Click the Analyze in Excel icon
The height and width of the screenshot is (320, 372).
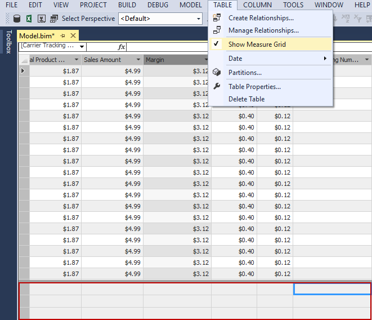click(x=28, y=19)
